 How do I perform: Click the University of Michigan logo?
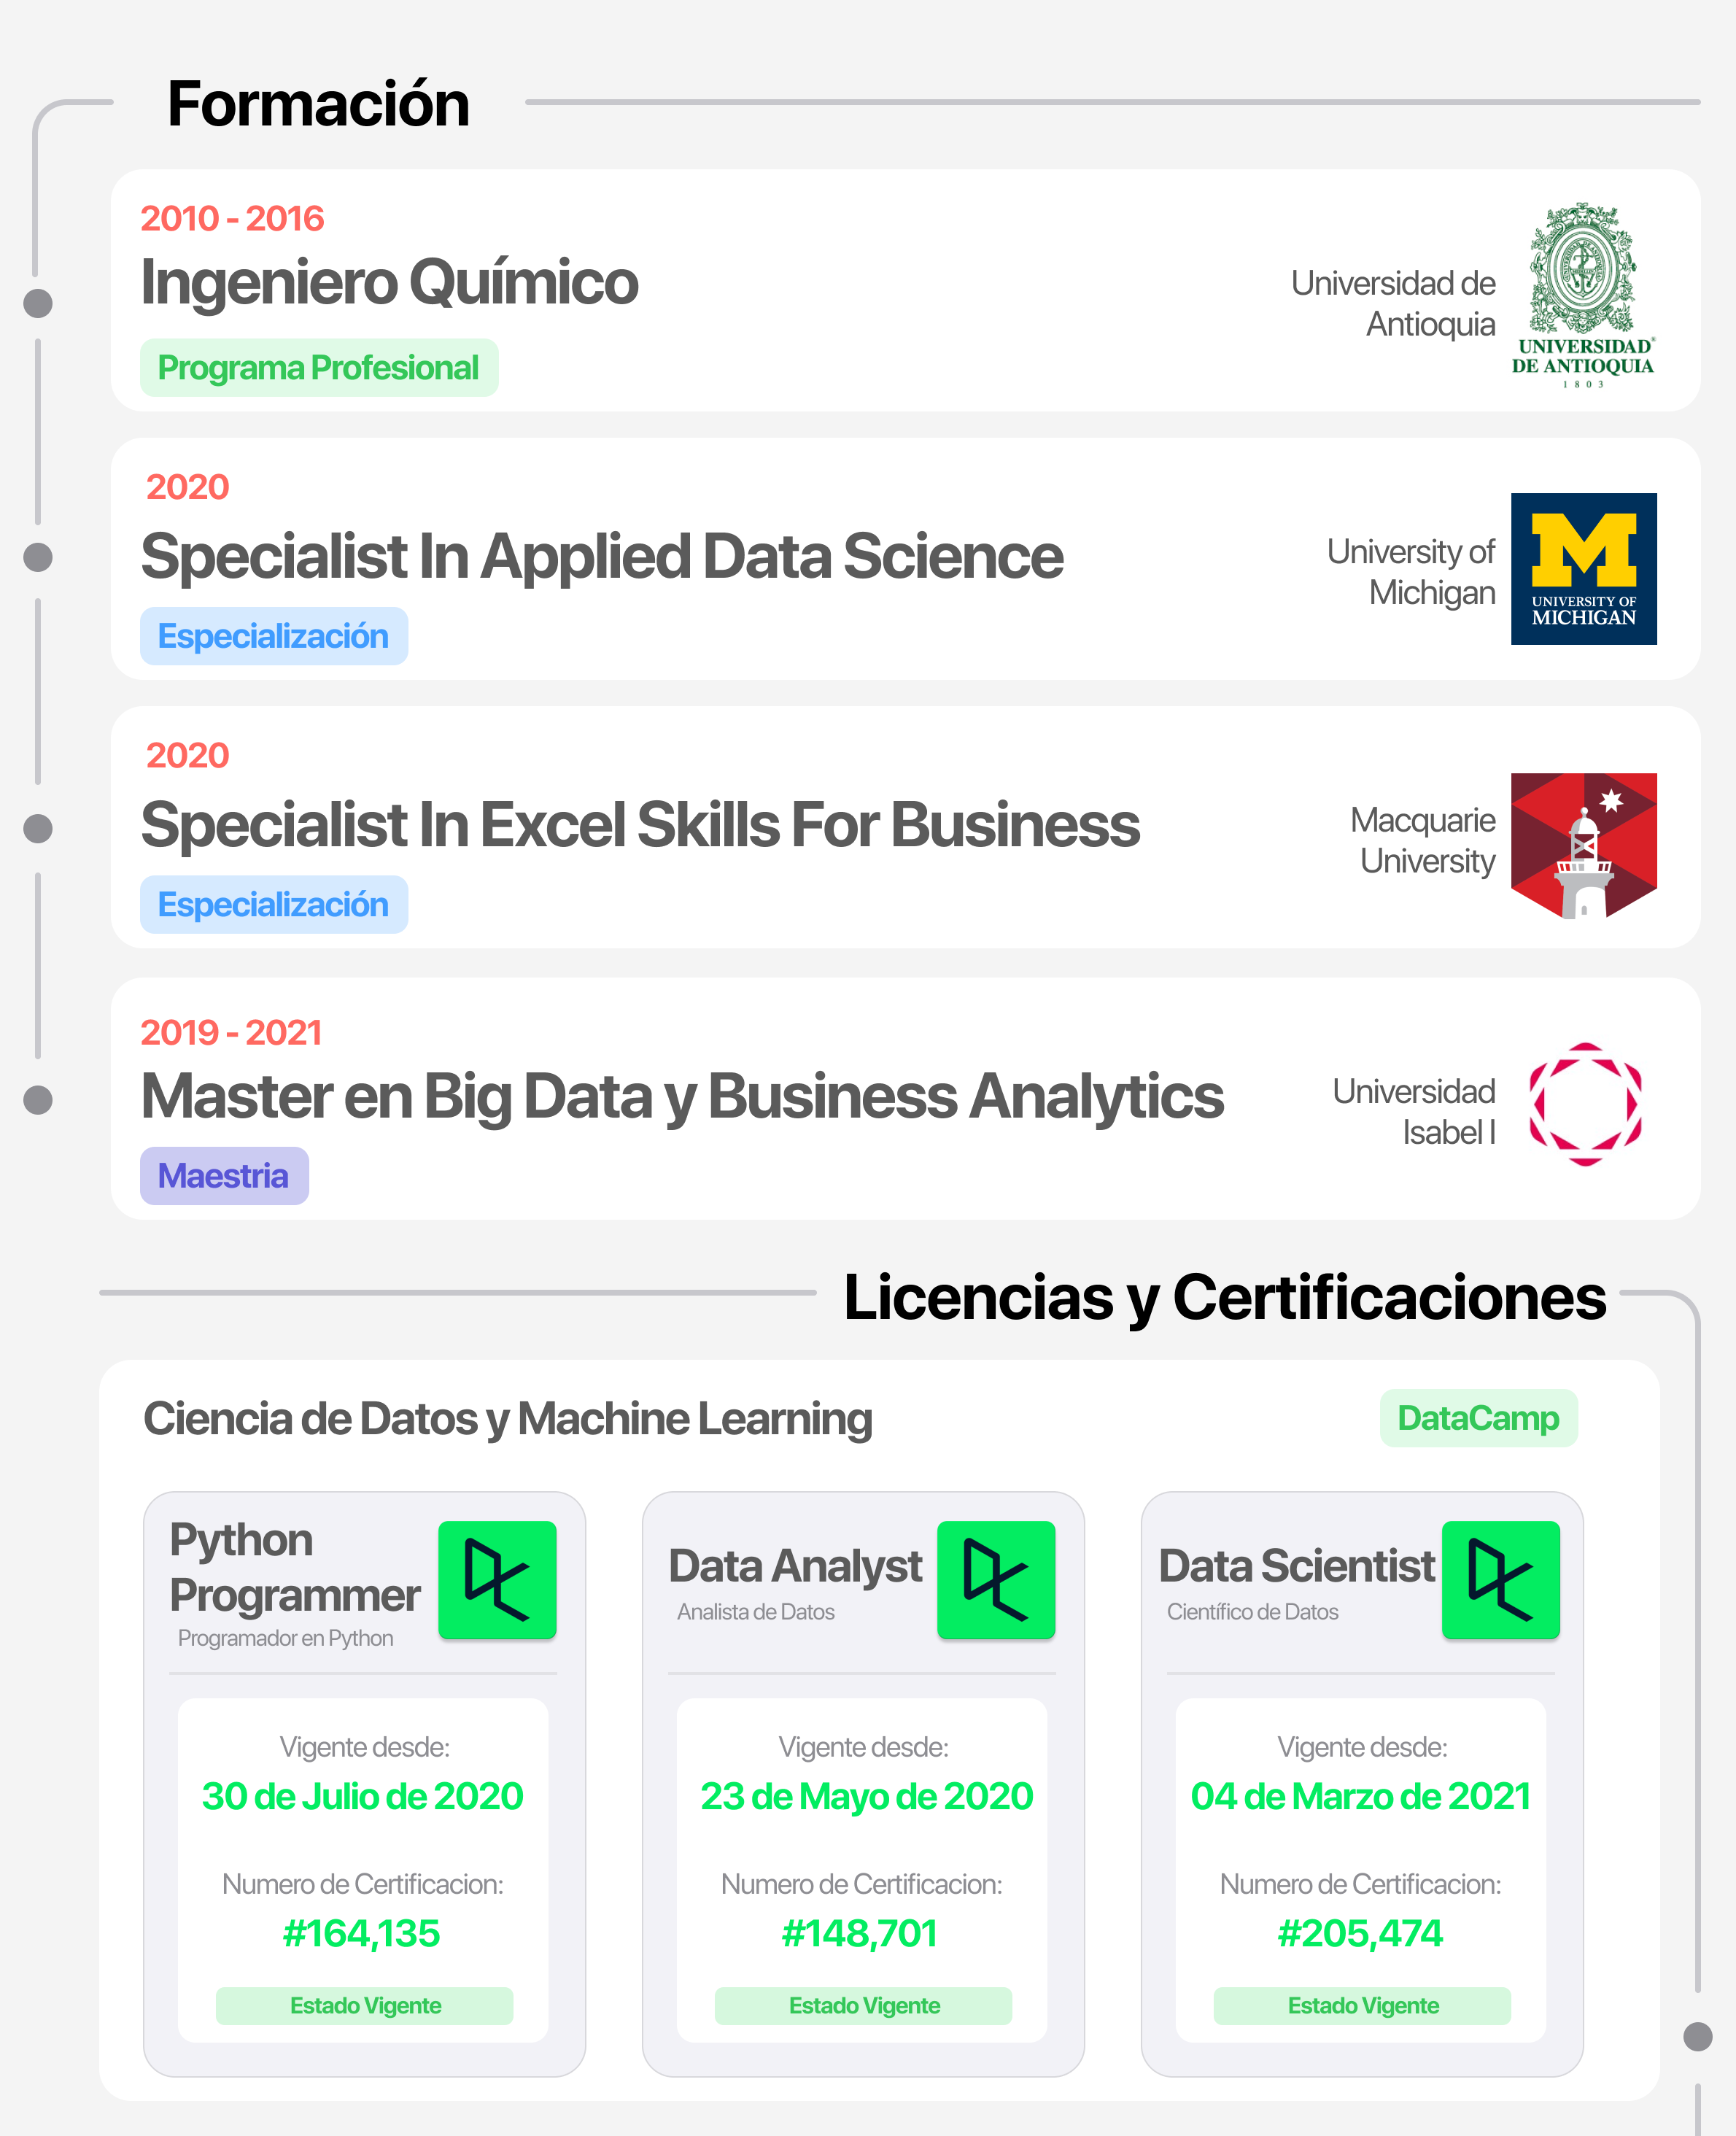point(1583,568)
